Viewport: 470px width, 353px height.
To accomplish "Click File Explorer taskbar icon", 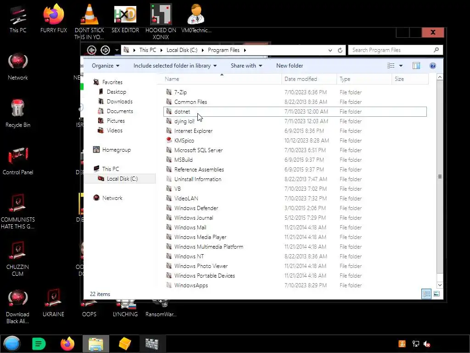I will point(96,344).
